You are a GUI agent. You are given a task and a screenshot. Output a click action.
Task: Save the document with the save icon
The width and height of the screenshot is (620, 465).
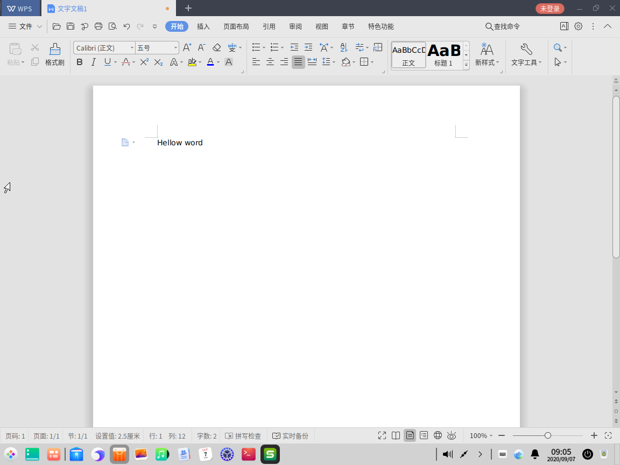point(71,26)
